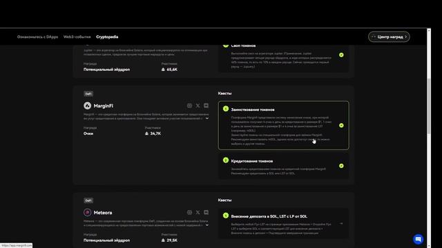
Task: Click completed checkmark on Заимствование токенов
Action: coord(341,125)
